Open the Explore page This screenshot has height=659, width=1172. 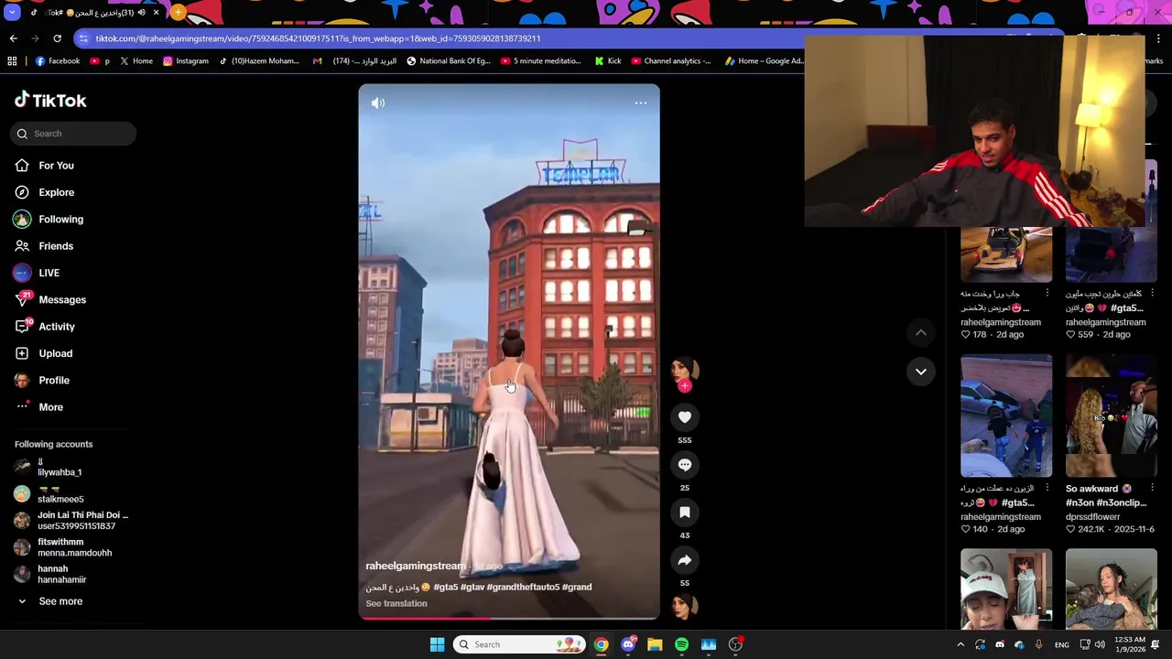[x=56, y=192]
